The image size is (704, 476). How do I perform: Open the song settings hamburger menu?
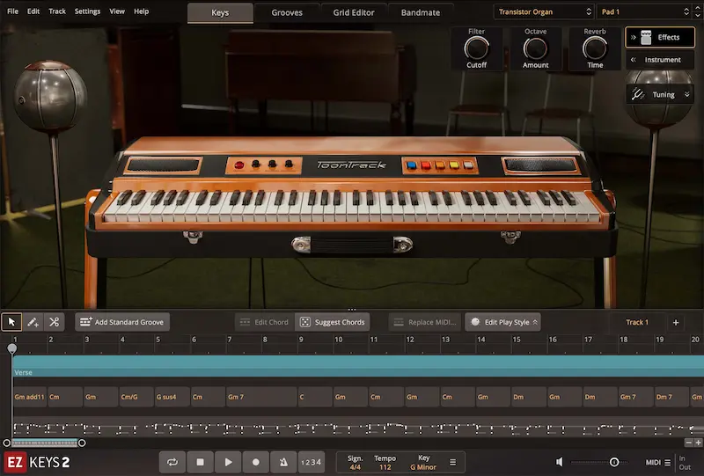(x=452, y=462)
